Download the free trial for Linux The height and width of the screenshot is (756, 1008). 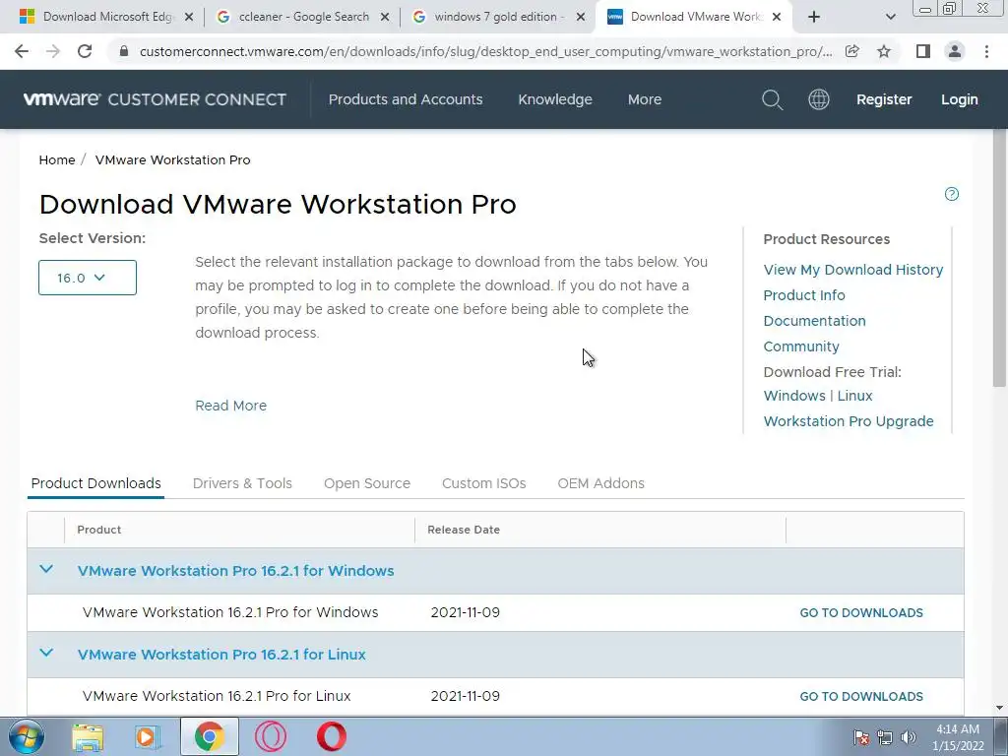click(854, 396)
